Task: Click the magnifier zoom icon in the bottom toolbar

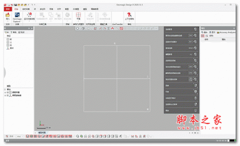Action: pyautogui.click(x=78, y=136)
